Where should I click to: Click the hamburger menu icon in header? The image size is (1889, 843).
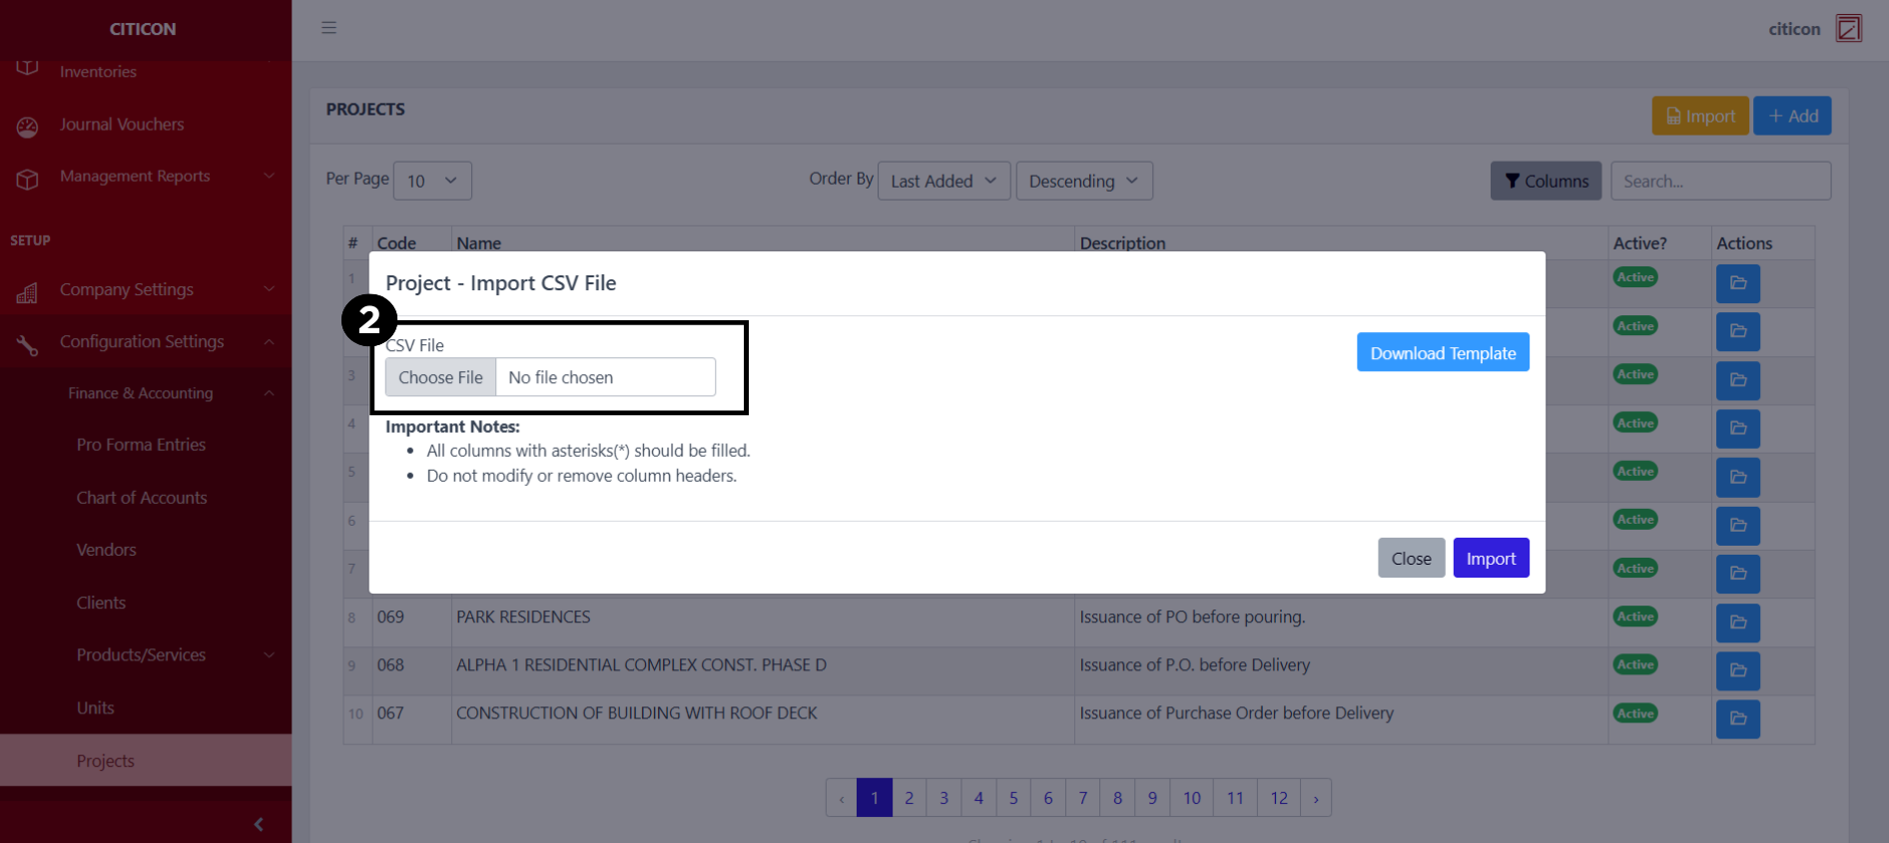328,28
